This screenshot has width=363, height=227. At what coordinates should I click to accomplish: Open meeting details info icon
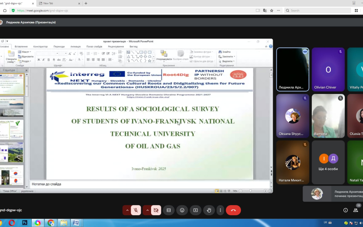tap(345, 210)
